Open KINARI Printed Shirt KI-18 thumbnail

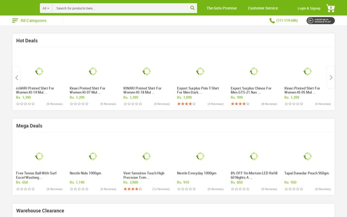(146, 71)
